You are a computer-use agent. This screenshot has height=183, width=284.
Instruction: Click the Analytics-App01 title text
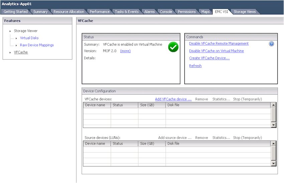17,4
